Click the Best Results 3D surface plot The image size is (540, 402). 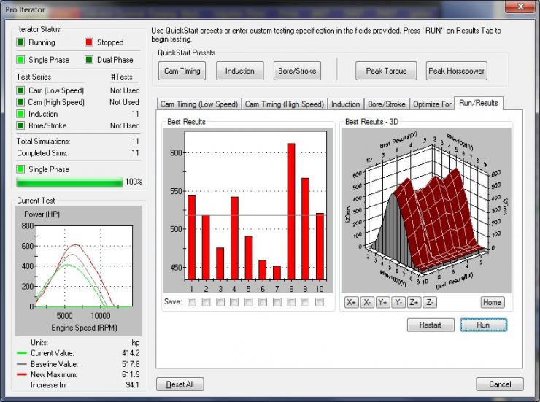426,211
